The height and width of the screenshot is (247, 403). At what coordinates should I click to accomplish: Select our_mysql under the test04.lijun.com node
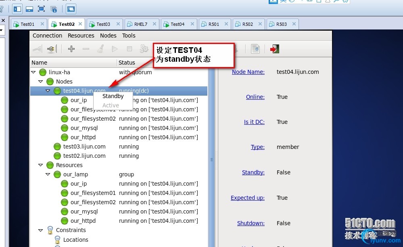coord(119,128)
